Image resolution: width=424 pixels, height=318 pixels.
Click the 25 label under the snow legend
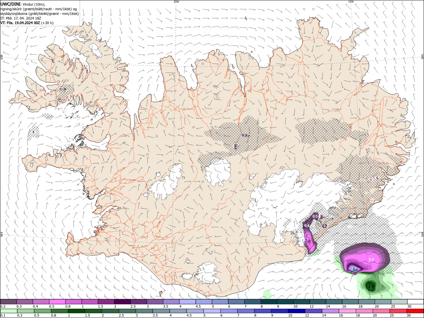[393, 306]
